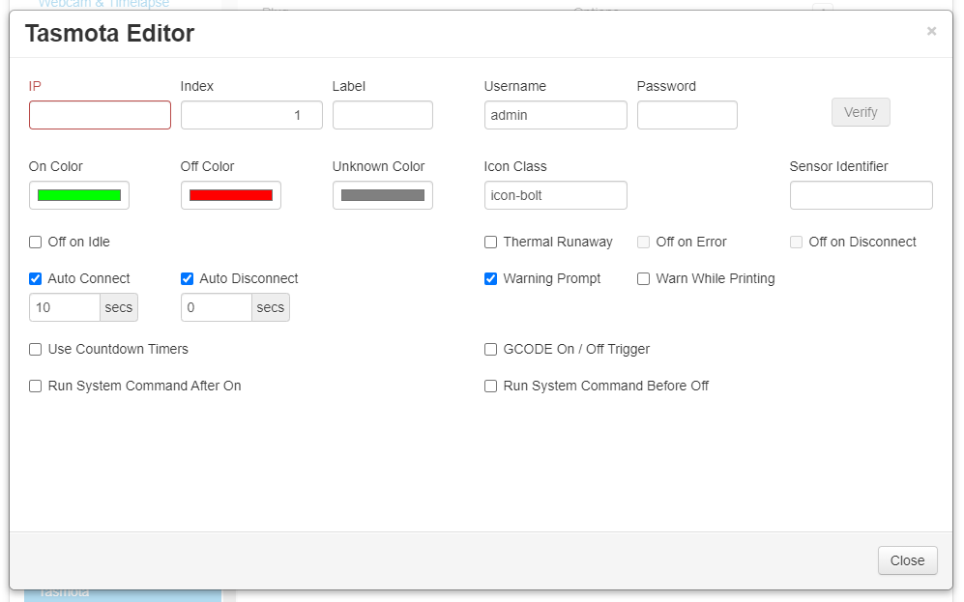Uncheck the Auto Connect checkbox
This screenshot has width=964, height=602.
coord(35,279)
